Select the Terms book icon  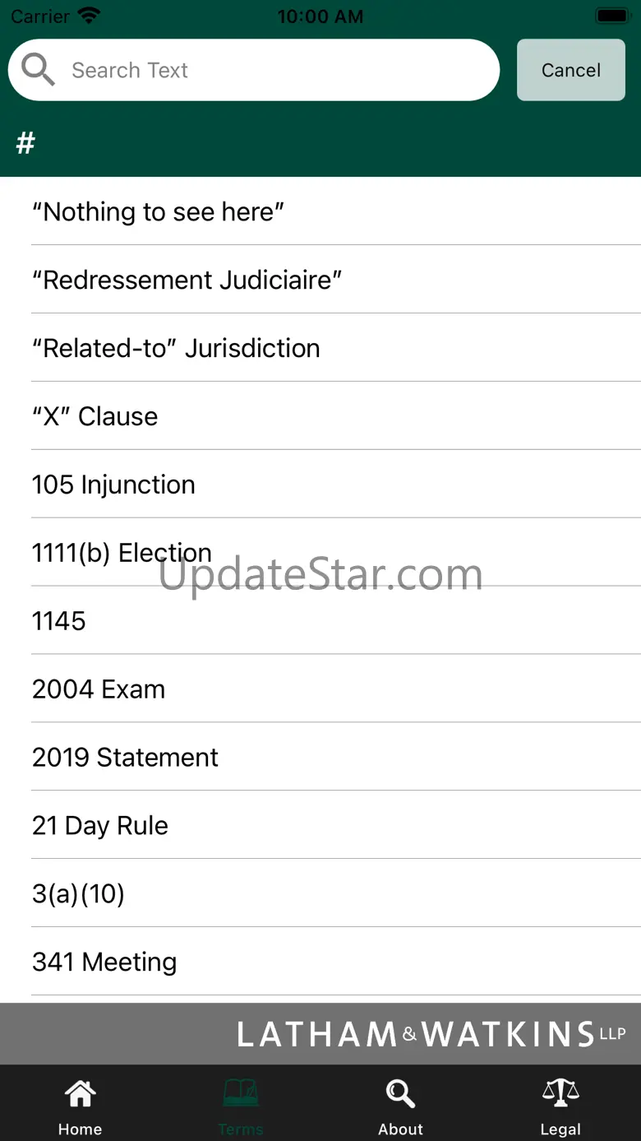240,1095
